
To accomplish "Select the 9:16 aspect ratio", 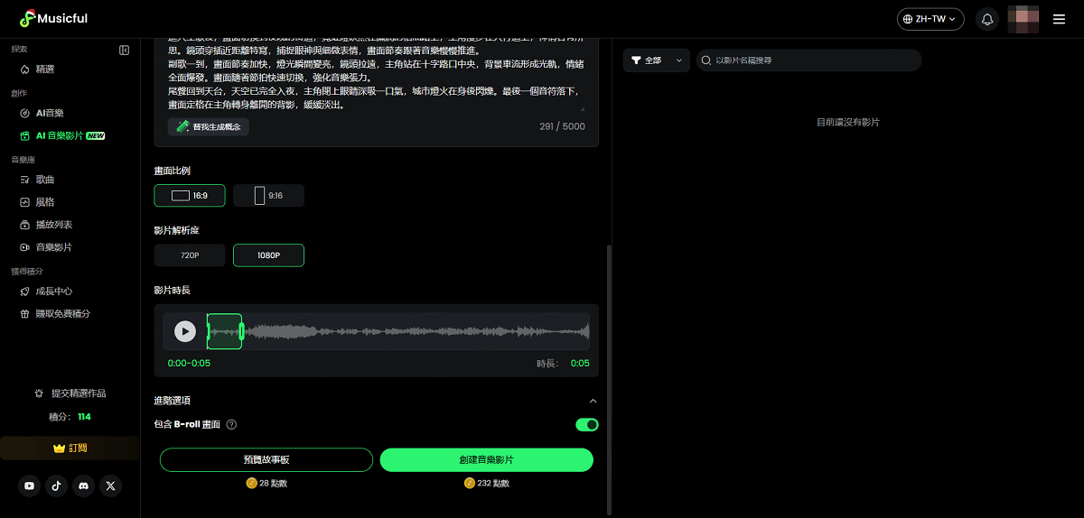I will (268, 195).
